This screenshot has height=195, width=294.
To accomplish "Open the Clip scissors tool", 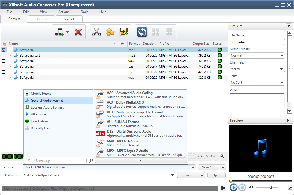I will (x=96, y=32).
